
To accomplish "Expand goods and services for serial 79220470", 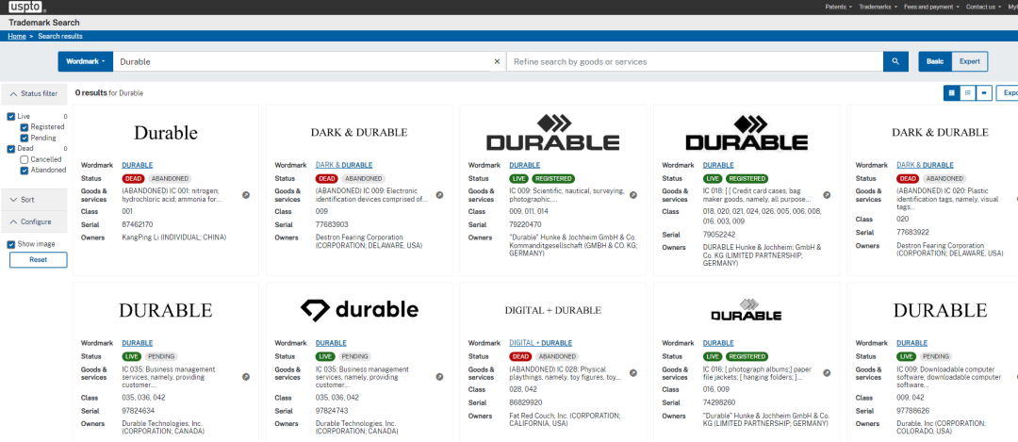I will coord(633,195).
